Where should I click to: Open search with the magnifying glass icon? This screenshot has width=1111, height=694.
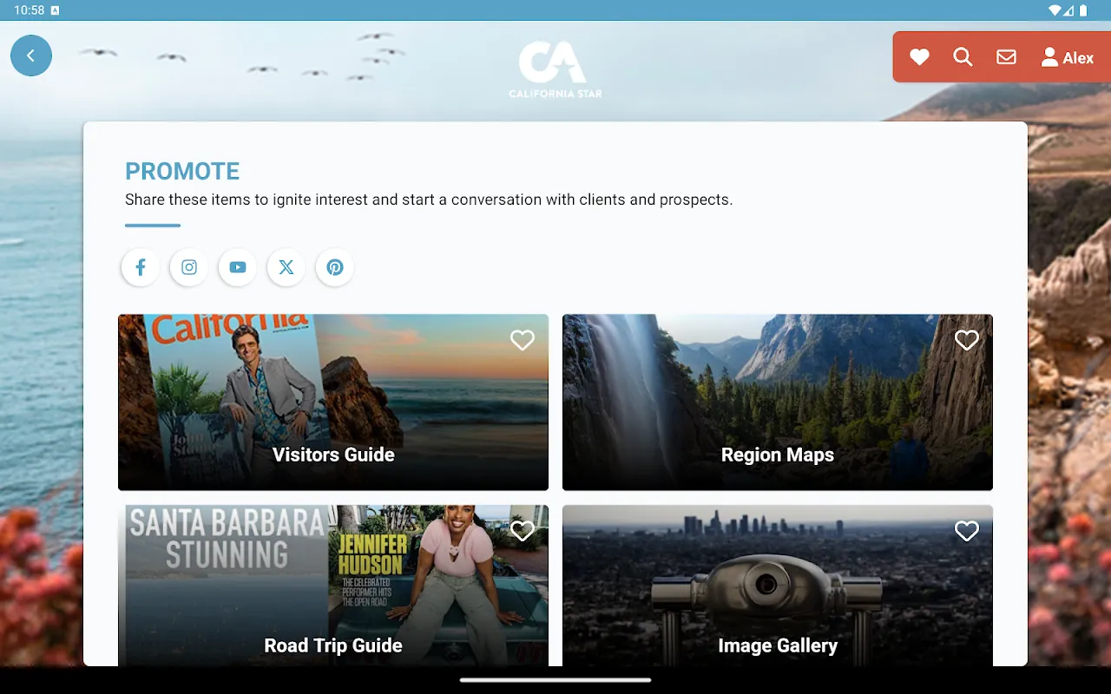click(963, 57)
